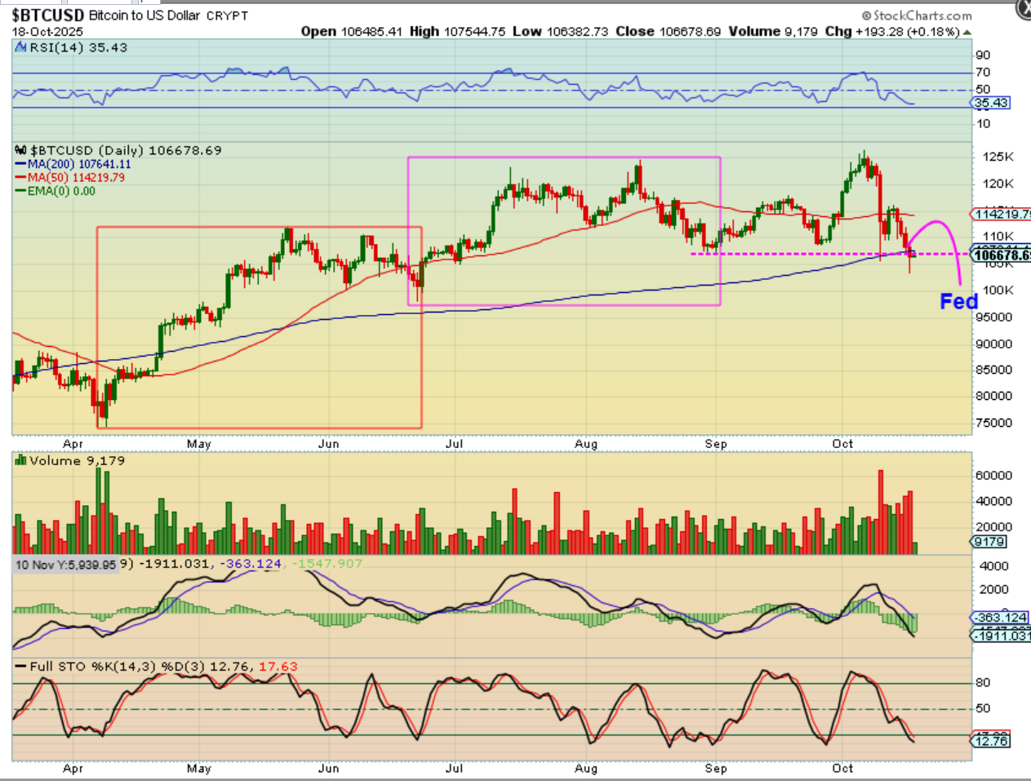Click the green EMA(0) legend line marker
Viewport: 1031px width, 781px height.
(21, 191)
